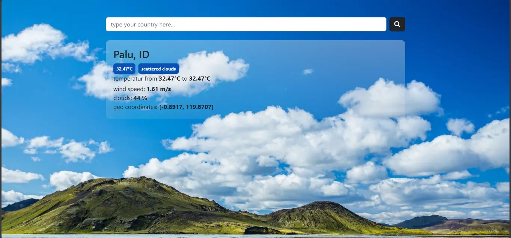Click the 'Palu, ID' city heading
The width and height of the screenshot is (511, 238).
[x=131, y=54]
